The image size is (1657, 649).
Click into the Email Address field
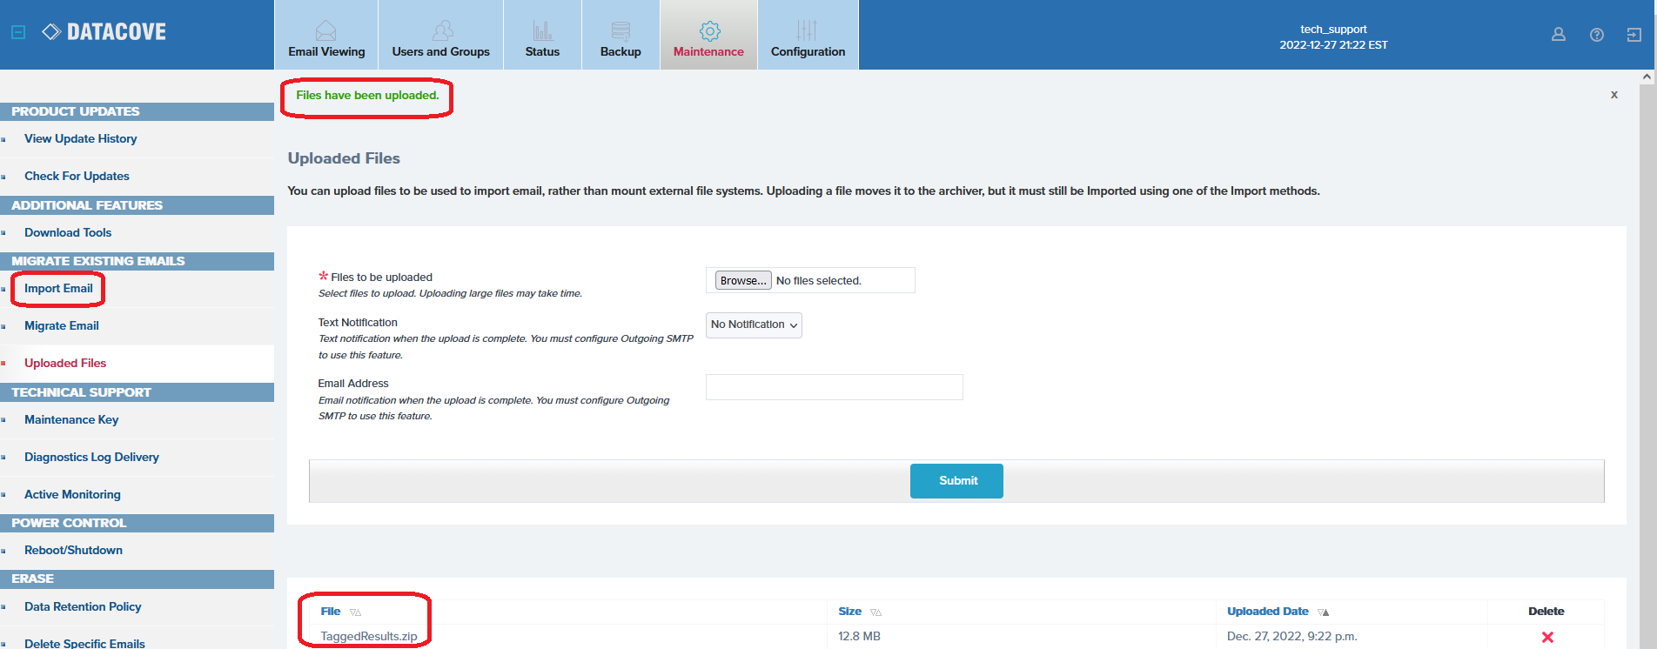[x=834, y=387]
